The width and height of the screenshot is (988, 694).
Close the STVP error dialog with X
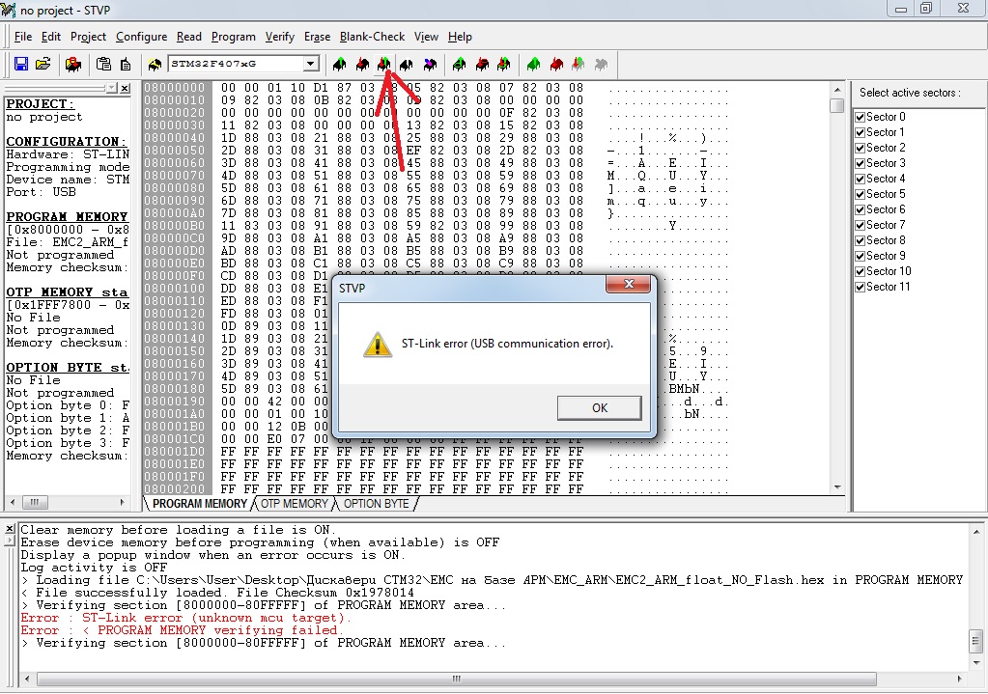628,284
